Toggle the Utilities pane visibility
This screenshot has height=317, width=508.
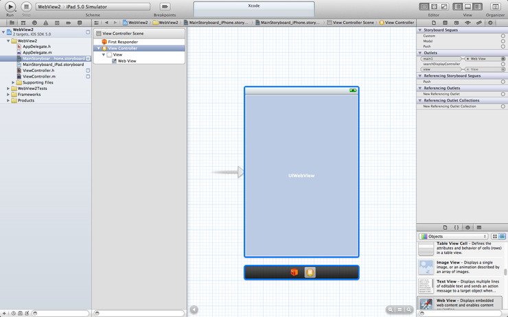tap(478, 6)
